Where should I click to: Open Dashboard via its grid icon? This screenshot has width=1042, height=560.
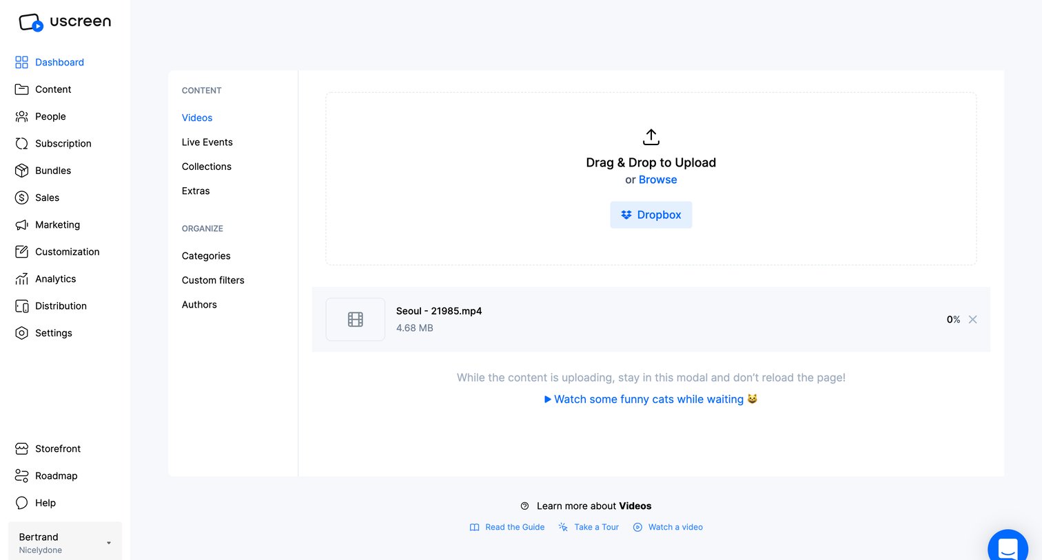pos(21,62)
